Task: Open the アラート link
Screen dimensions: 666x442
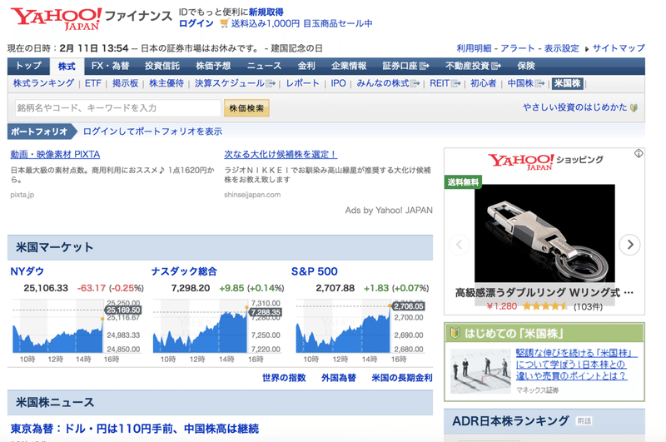Action: [518, 48]
